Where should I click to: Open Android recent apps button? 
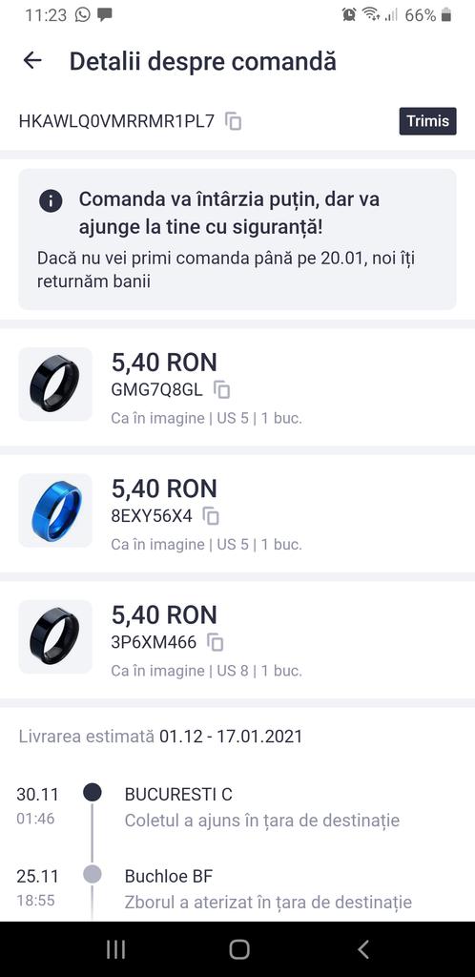pos(115,949)
